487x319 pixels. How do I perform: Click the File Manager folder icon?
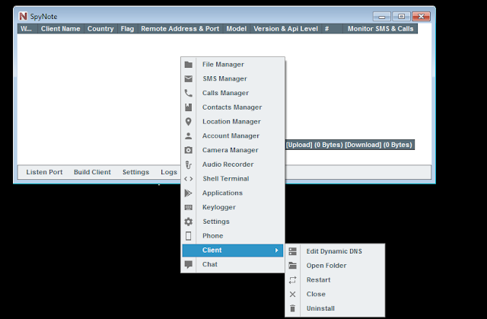tap(188, 65)
